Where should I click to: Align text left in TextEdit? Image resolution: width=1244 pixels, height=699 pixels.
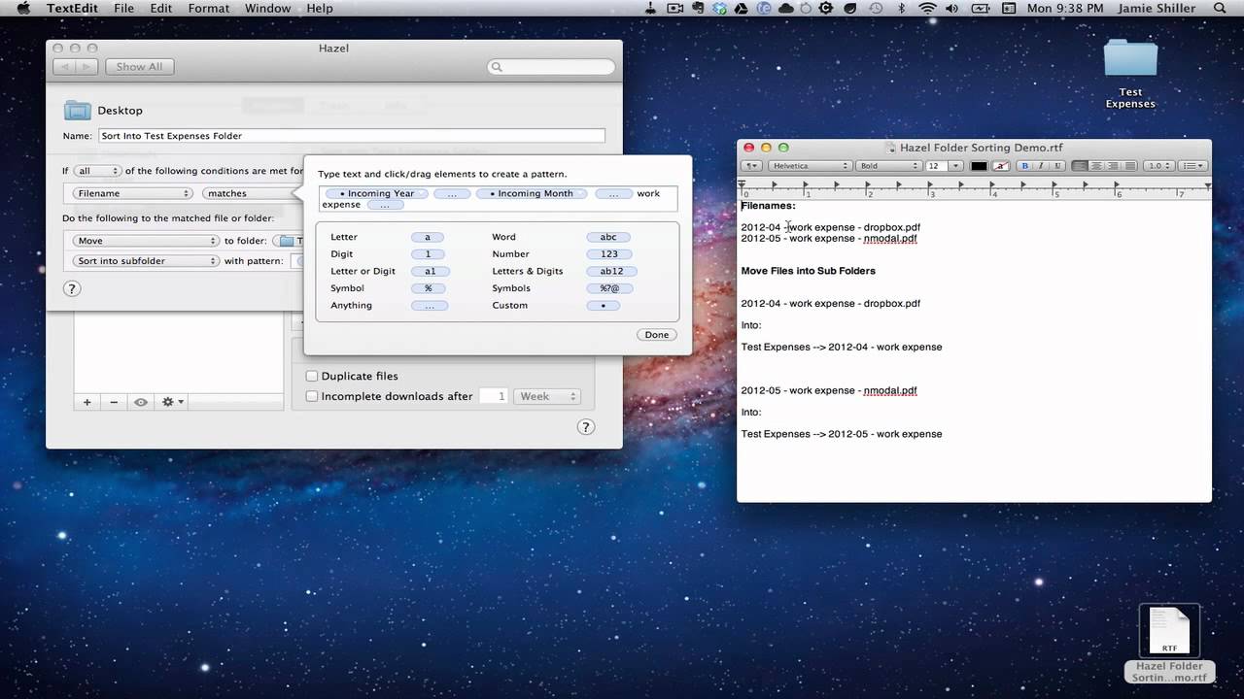click(1080, 166)
